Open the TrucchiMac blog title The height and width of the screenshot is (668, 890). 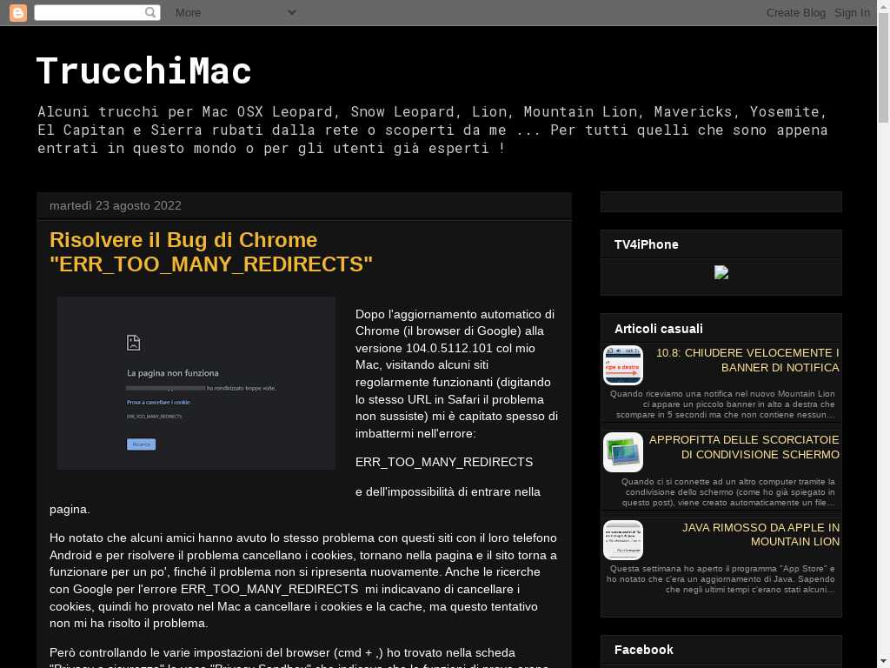(143, 71)
